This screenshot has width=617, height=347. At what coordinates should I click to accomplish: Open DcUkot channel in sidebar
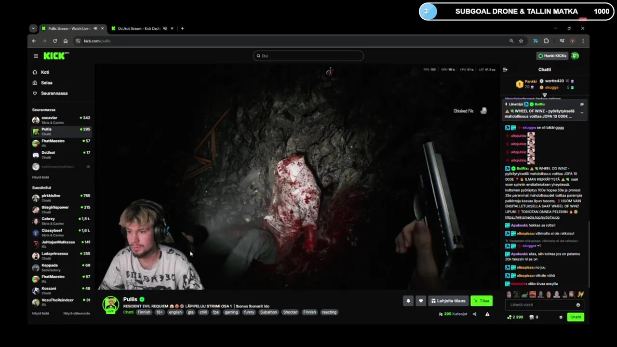pos(61,155)
